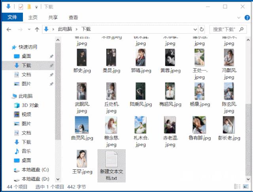Click the Up one level arrow
Viewport: 253px width, 192px height.
click(x=37, y=29)
